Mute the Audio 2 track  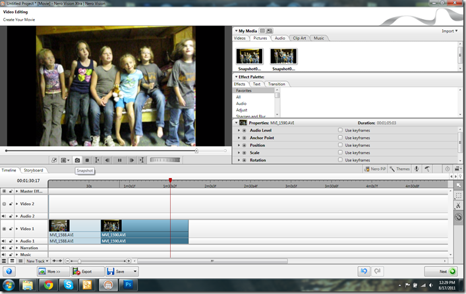click(4, 216)
